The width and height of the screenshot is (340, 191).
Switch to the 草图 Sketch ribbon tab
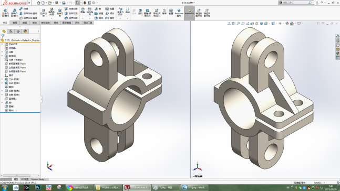[x=15, y=23]
